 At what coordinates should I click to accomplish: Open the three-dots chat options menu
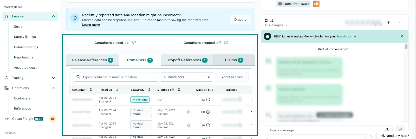[x=401, y=22]
